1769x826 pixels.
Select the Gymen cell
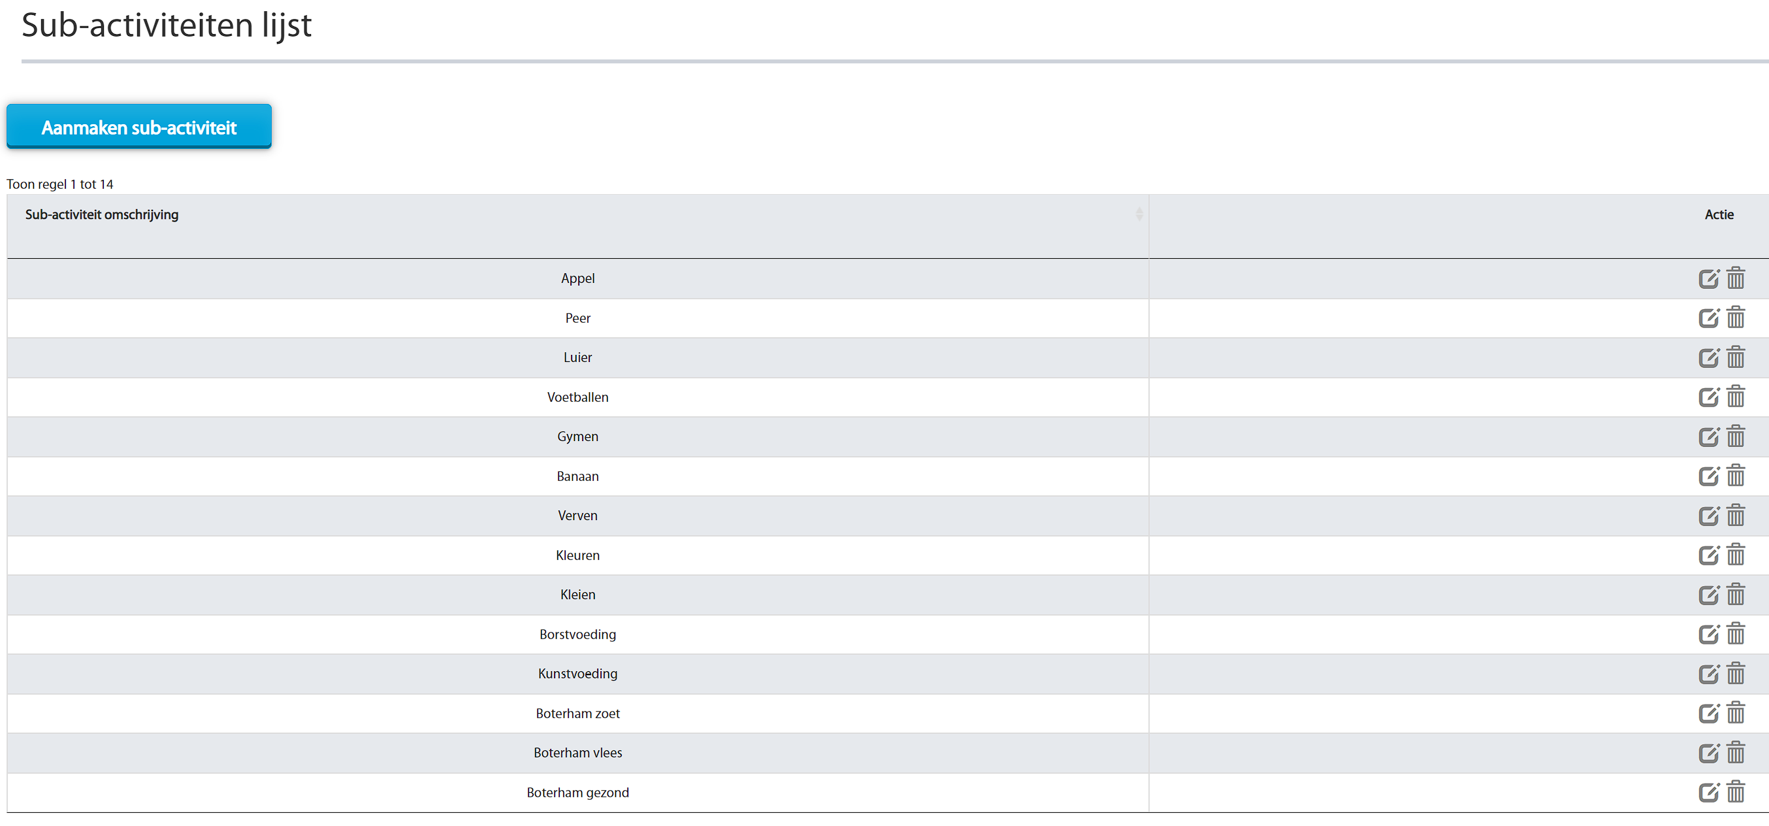(x=577, y=437)
